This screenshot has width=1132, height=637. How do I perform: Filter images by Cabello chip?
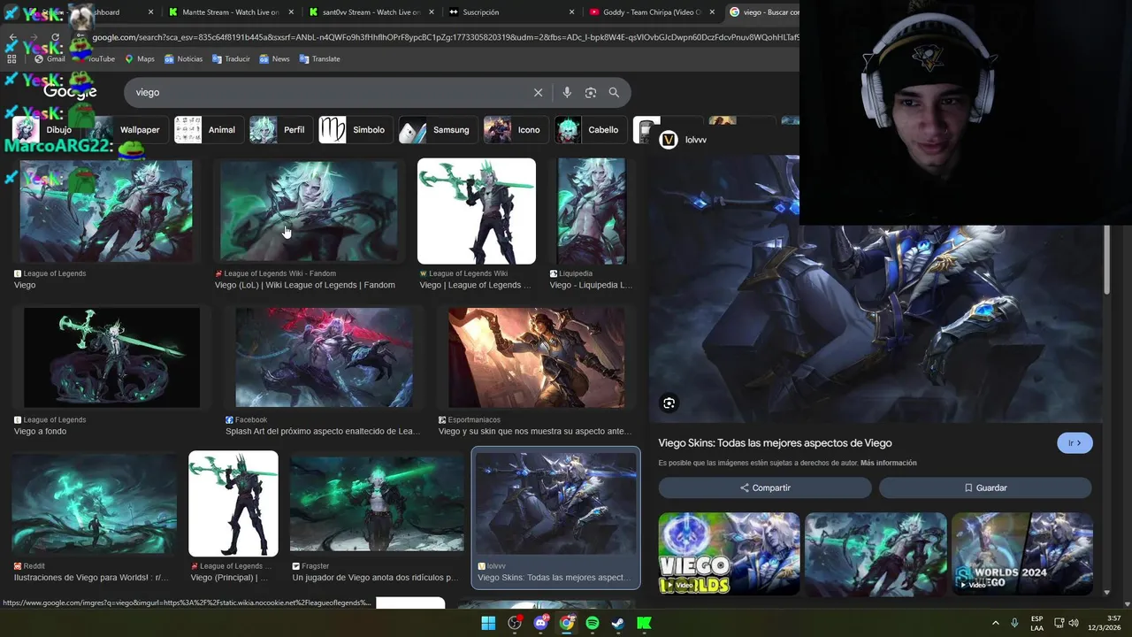click(x=589, y=130)
